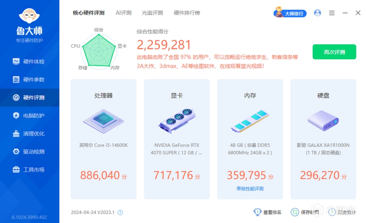Click the 处理器 card heading
Image resolution: width=366 pixels, height=223 pixels.
pos(104,96)
